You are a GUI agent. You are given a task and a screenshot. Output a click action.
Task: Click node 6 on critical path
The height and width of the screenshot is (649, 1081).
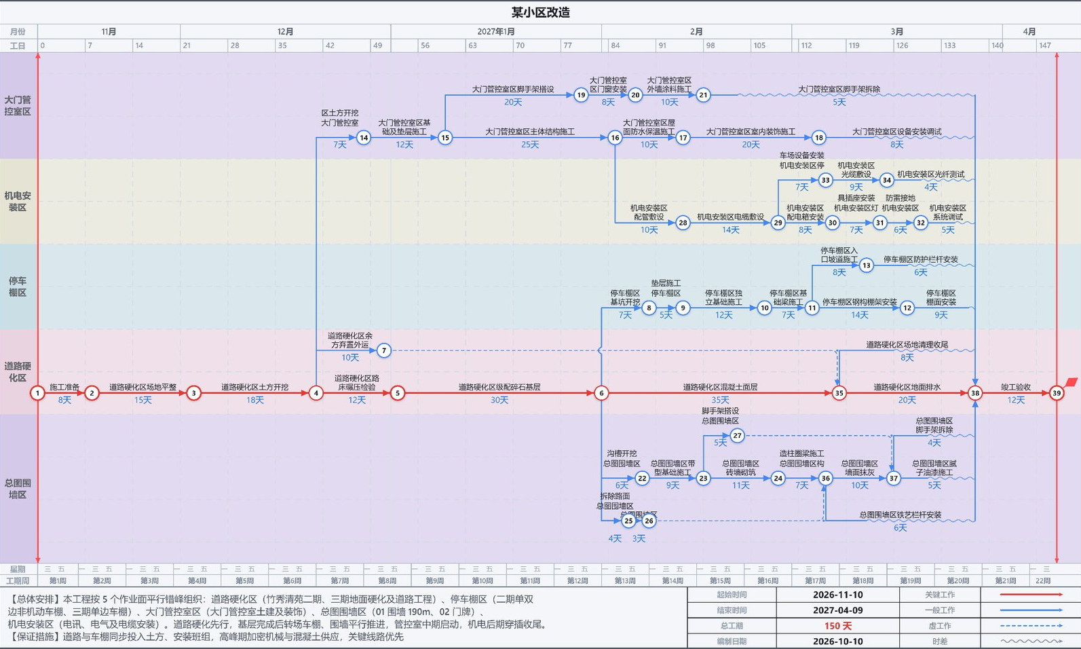click(601, 393)
